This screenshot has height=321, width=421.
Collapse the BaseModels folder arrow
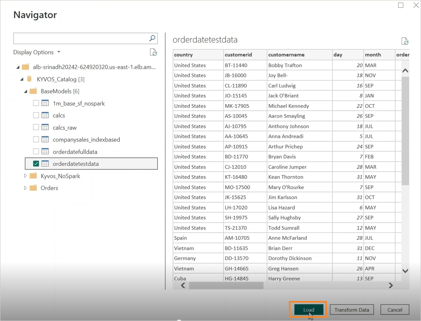25,92
